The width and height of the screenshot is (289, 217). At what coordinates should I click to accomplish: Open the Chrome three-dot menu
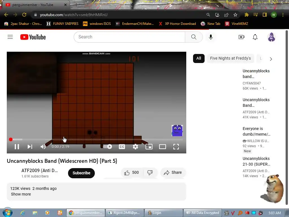pyautogui.click(x=283, y=15)
